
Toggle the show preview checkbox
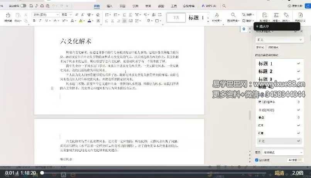(257, 160)
